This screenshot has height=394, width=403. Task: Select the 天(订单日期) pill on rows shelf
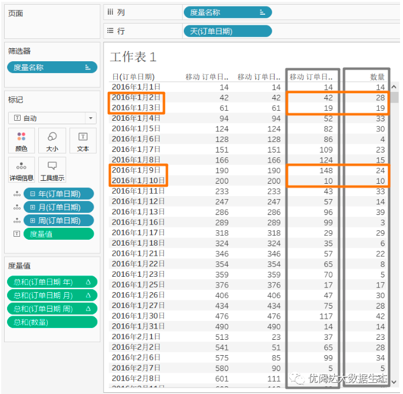point(227,31)
